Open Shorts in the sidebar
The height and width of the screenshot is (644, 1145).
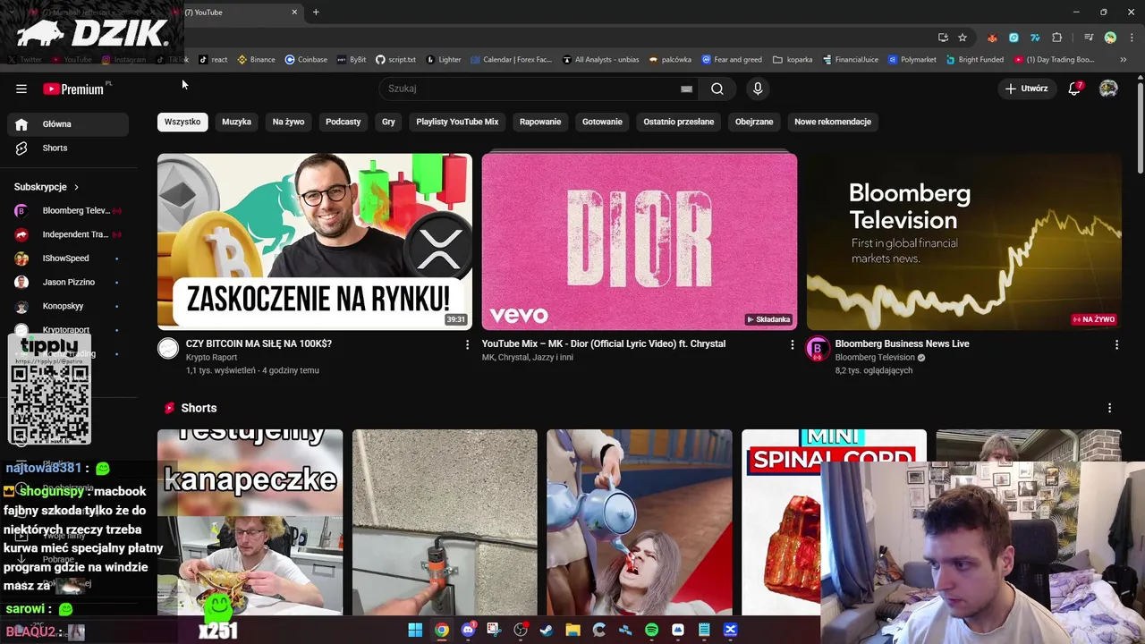click(68, 148)
